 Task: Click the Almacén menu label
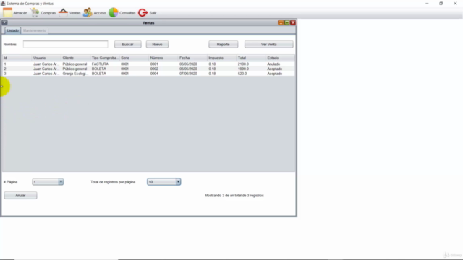pyautogui.click(x=20, y=13)
